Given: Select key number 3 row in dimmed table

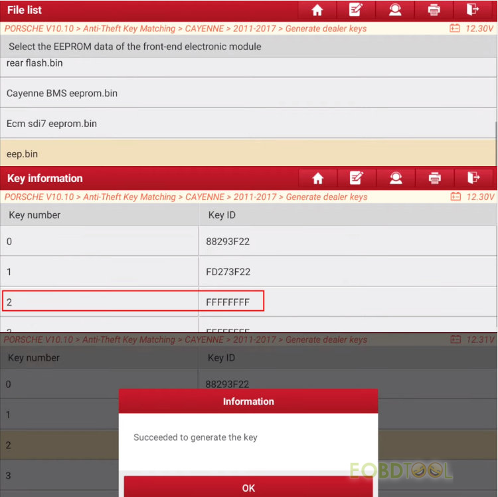Looking at the screenshot, I should point(59,475).
